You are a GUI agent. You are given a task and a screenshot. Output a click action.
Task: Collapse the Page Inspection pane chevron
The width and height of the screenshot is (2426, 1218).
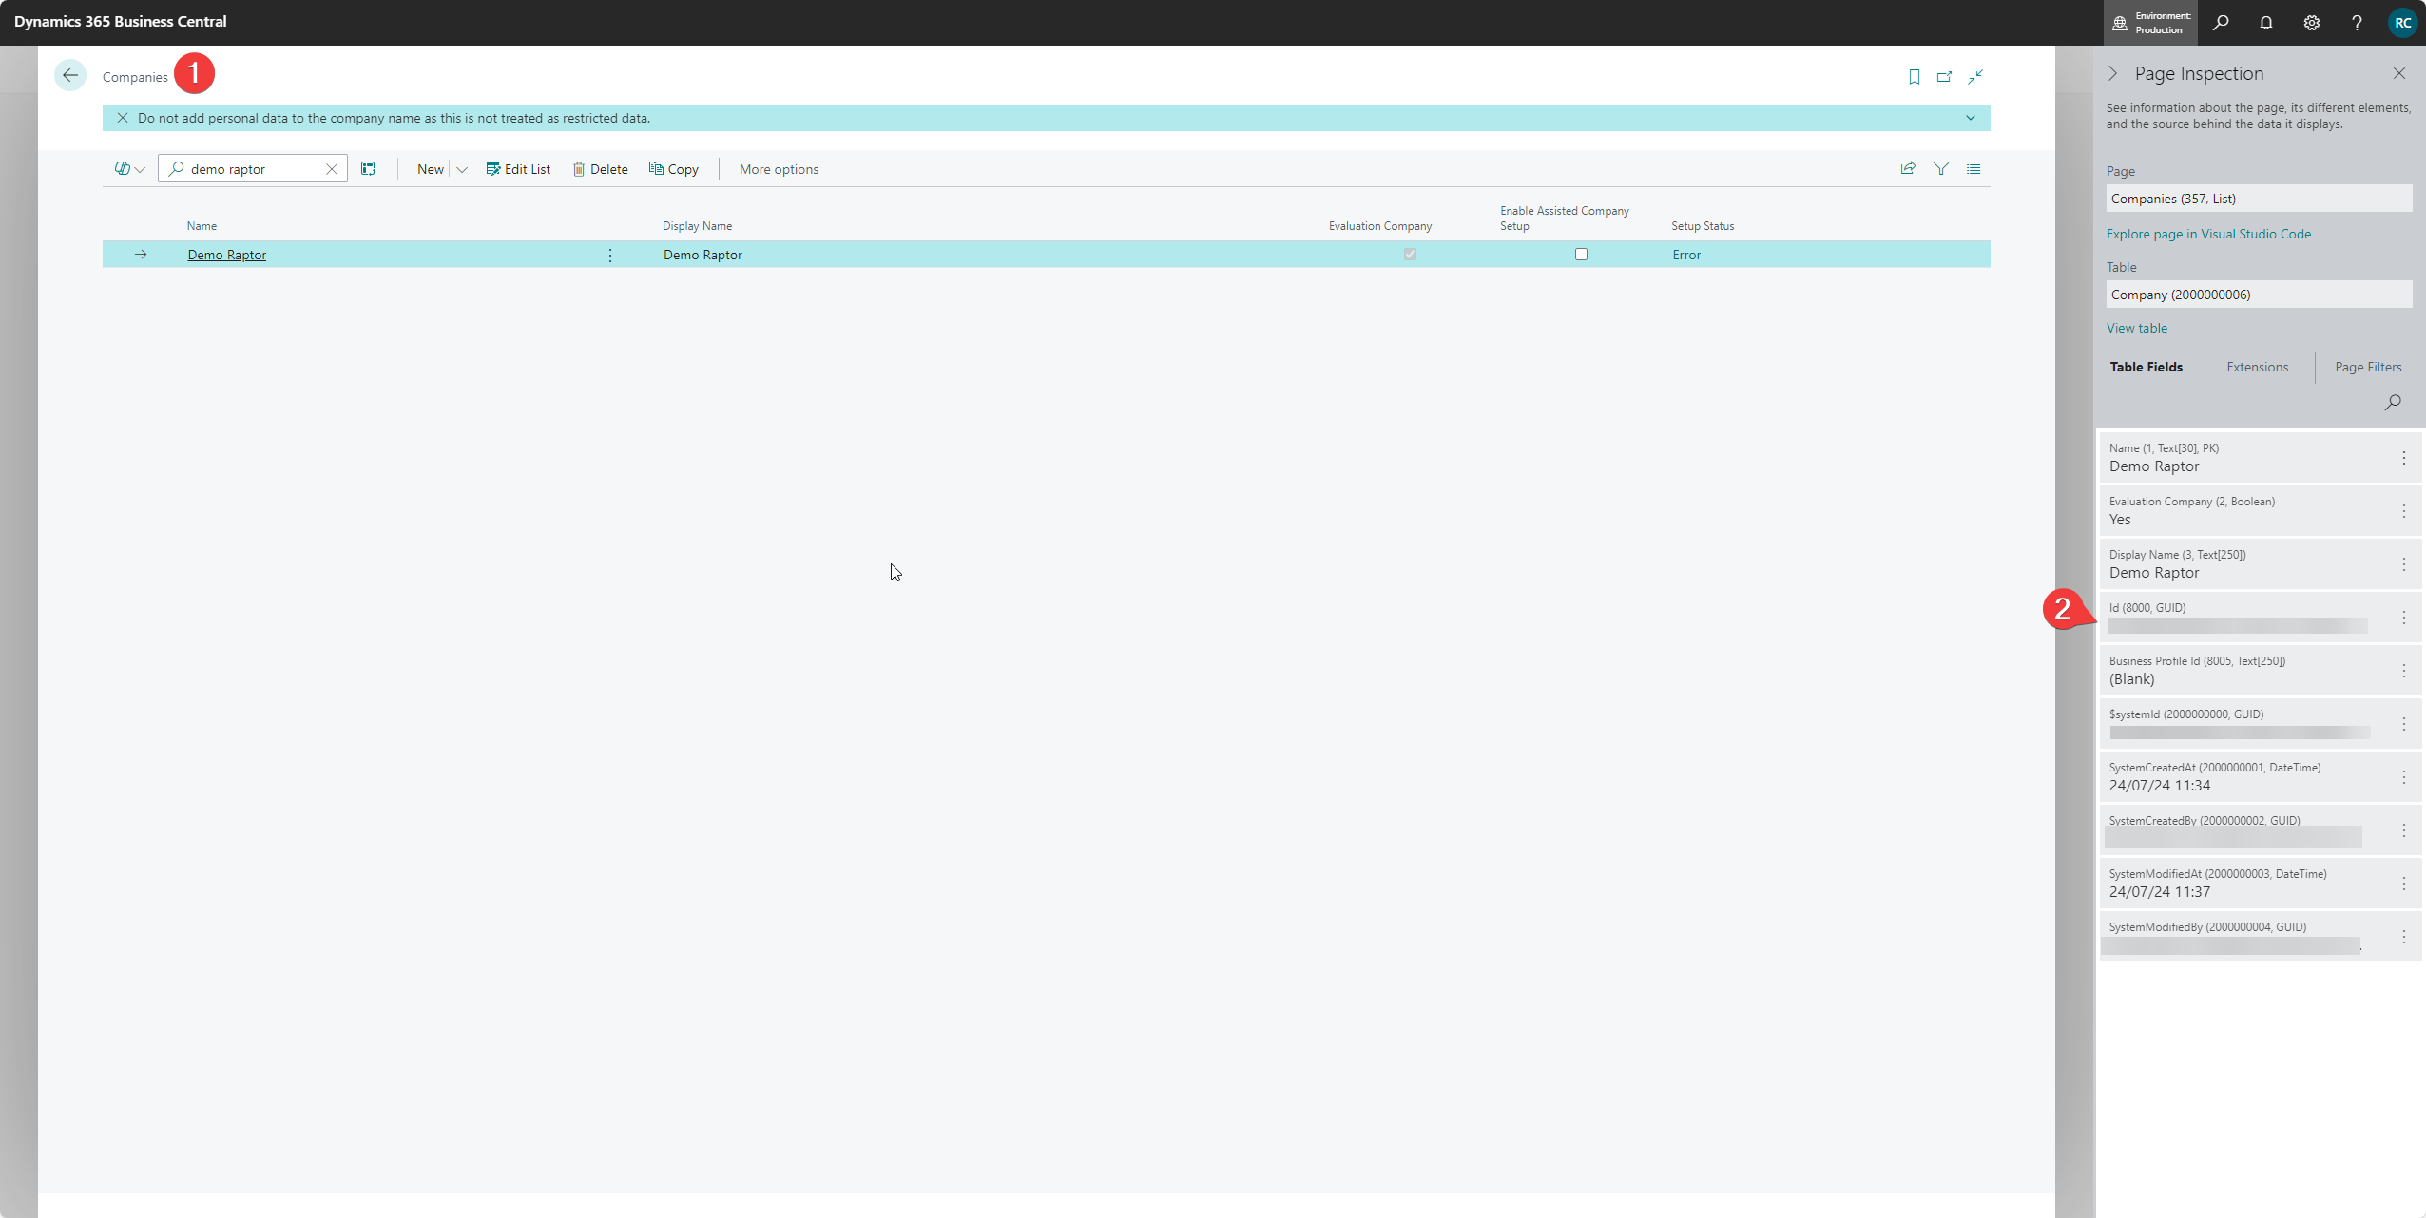coord(2112,74)
